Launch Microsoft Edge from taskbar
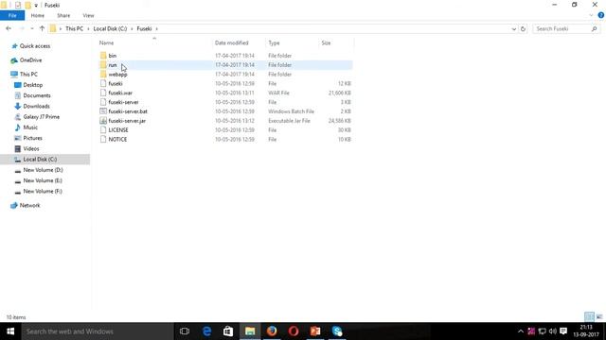This screenshot has height=340, width=606. coord(206,331)
